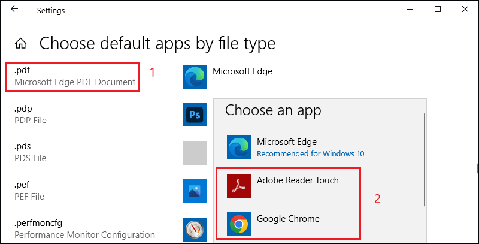This screenshot has width=479, height=244.
Task: Click the .pef PEF File entry
Action: click(x=29, y=191)
